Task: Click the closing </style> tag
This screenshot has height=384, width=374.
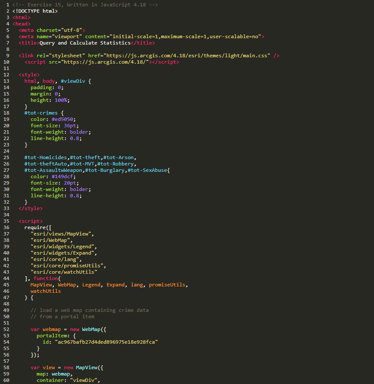Action: point(31,208)
